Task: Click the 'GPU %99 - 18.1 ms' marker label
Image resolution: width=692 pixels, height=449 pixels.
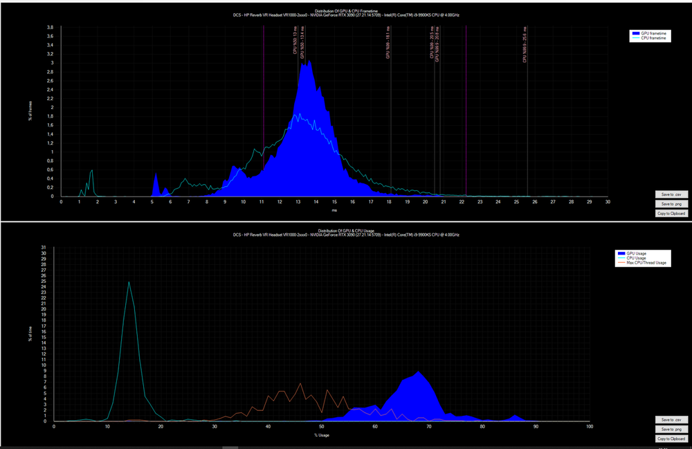Action: (x=388, y=43)
